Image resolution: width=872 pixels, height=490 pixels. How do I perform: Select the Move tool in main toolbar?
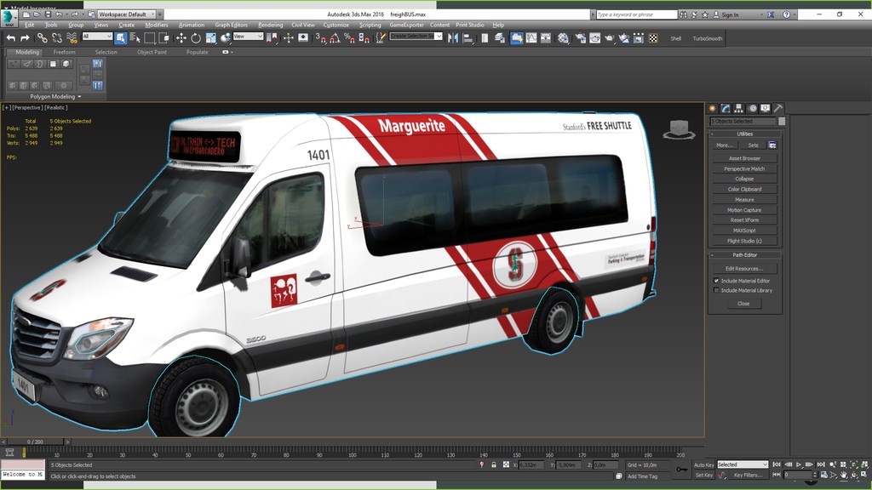point(181,38)
